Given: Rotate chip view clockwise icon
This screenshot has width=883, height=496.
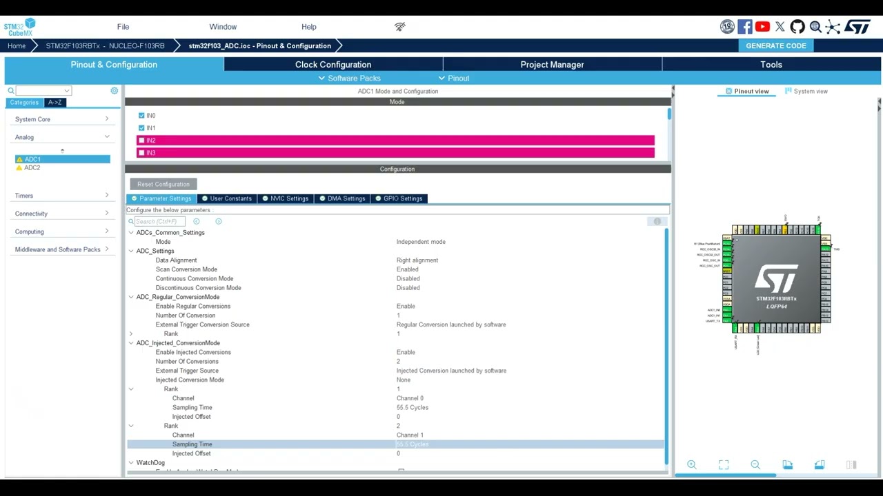Looking at the screenshot, I should click(787, 465).
